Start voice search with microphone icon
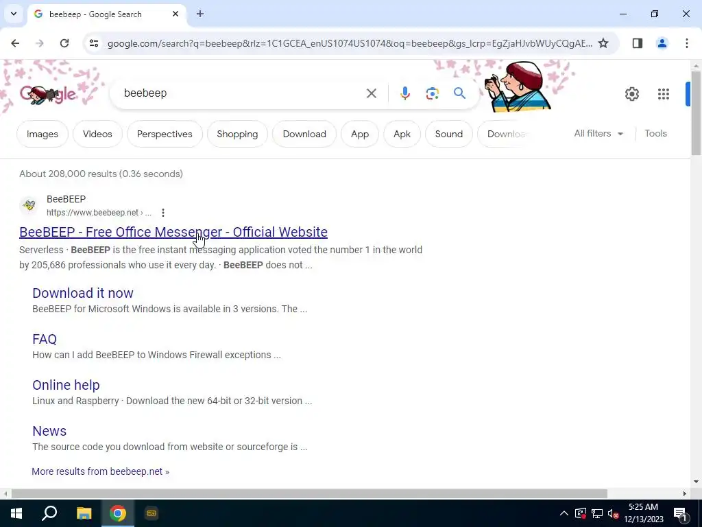702x527 pixels. pyautogui.click(x=404, y=93)
